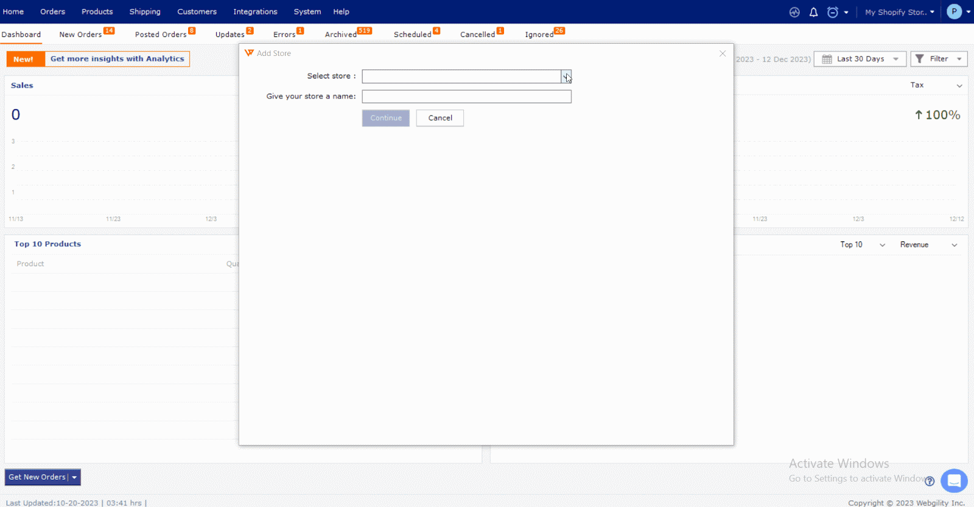Click the help question mark icon
Screen dimensions: 974x507
click(930, 481)
